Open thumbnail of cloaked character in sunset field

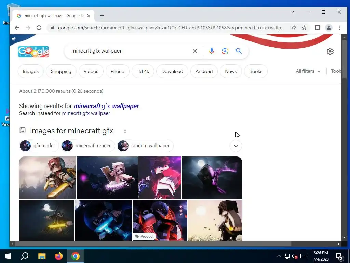coord(215,220)
